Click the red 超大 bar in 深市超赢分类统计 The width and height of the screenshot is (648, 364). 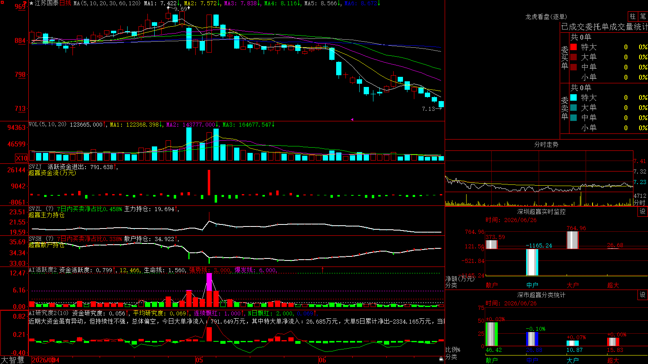(613, 342)
